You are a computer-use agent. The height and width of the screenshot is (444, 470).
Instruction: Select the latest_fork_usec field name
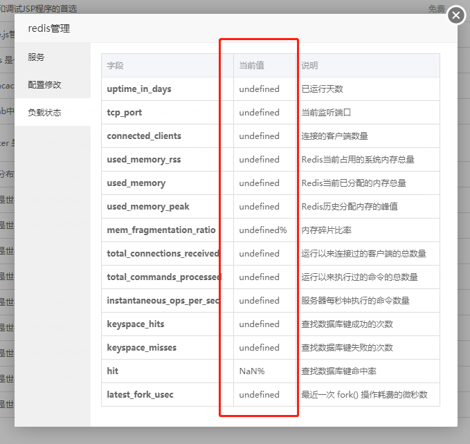click(x=140, y=395)
